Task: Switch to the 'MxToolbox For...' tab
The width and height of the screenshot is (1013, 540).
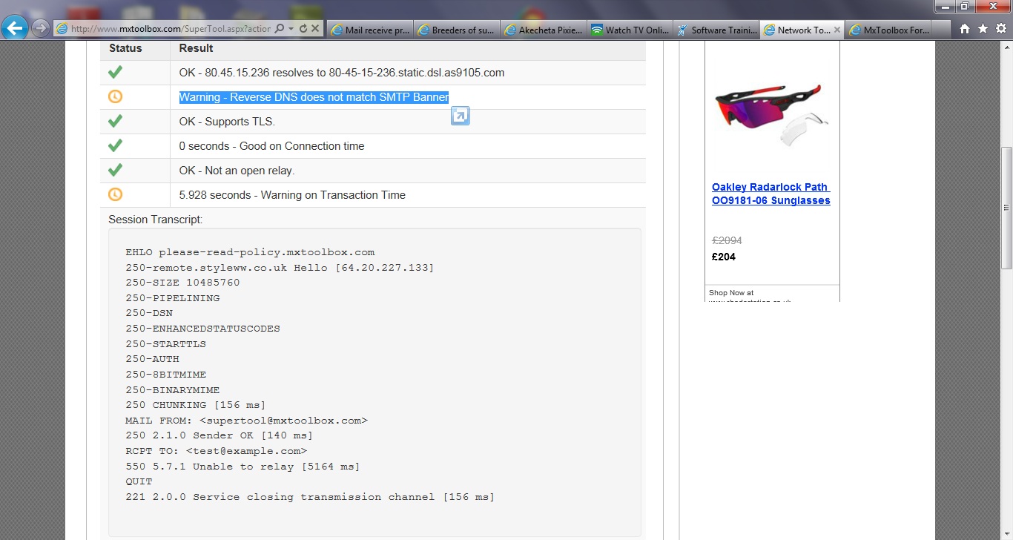Action: pyautogui.click(x=888, y=30)
